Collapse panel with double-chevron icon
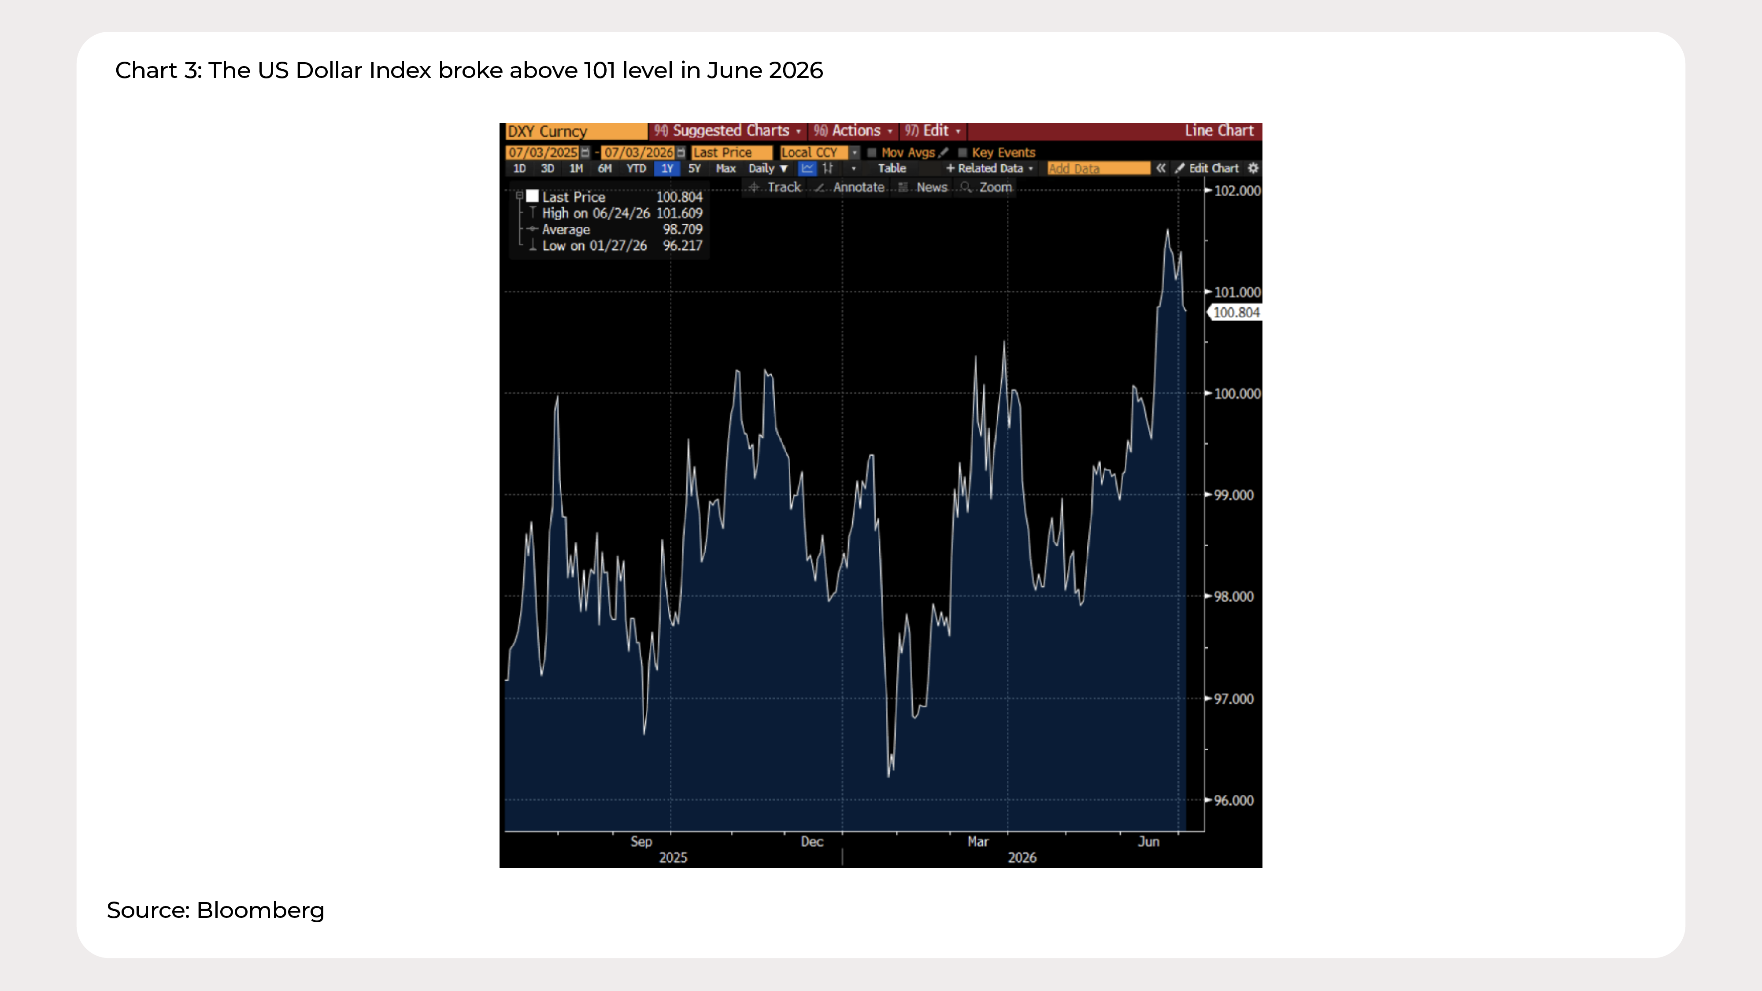 pyautogui.click(x=1161, y=168)
